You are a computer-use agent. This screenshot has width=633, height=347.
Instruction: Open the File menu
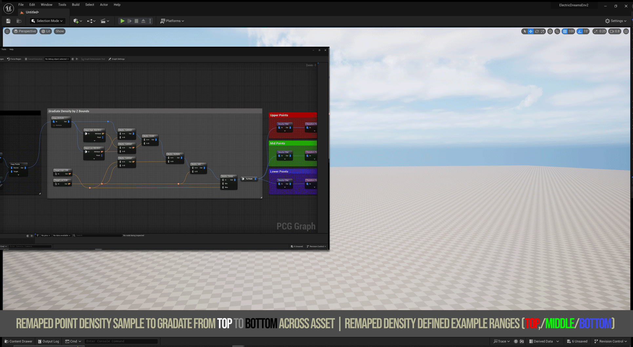pos(21,5)
